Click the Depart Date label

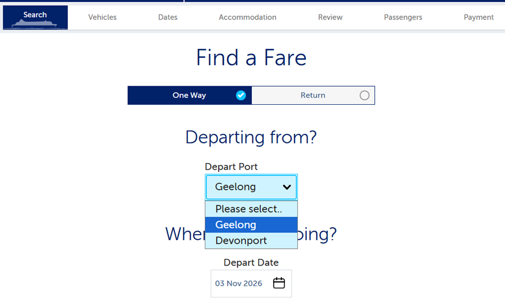click(251, 262)
